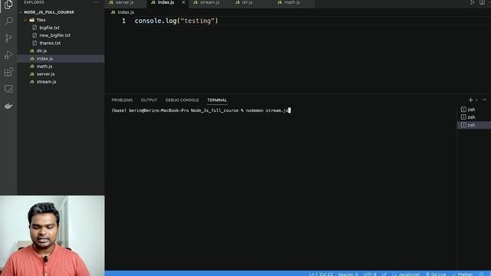Open the Search view in activity bar
The height and width of the screenshot is (276, 491).
(8, 21)
